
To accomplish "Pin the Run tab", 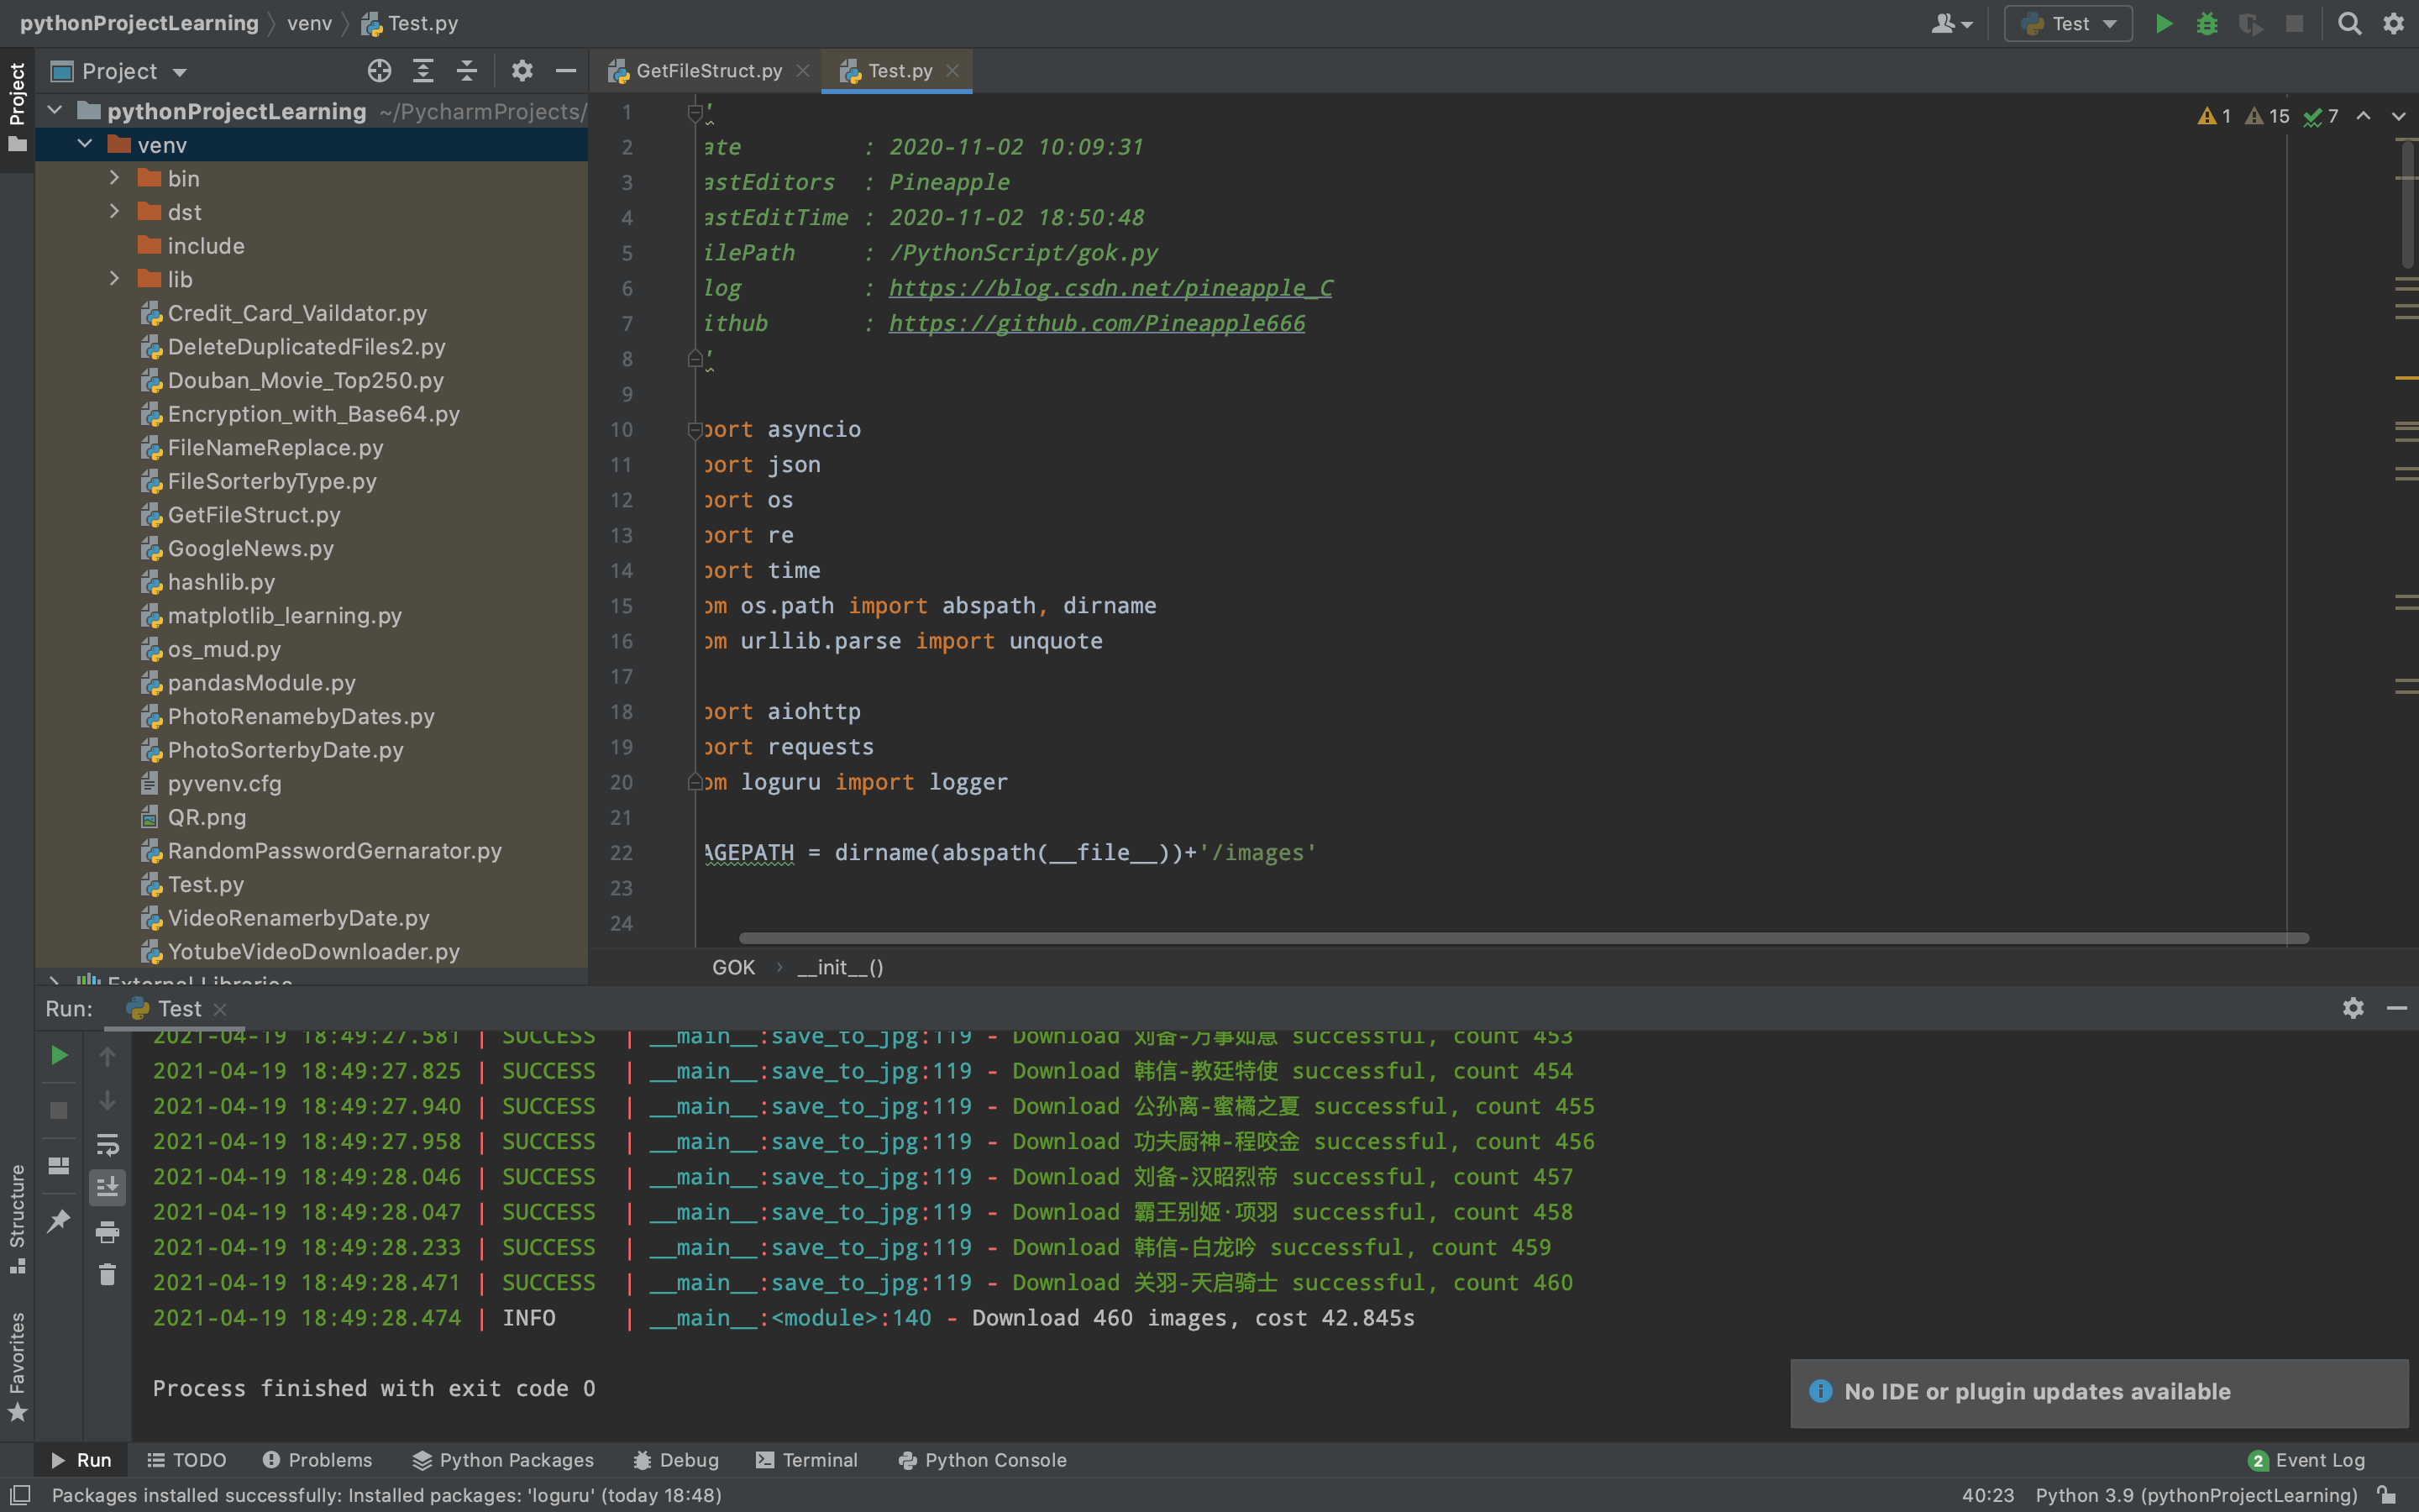I will pyautogui.click(x=59, y=1221).
